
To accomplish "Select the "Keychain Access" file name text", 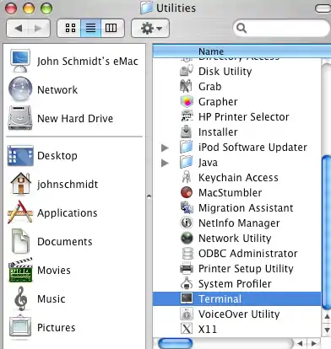I will 238,178.
